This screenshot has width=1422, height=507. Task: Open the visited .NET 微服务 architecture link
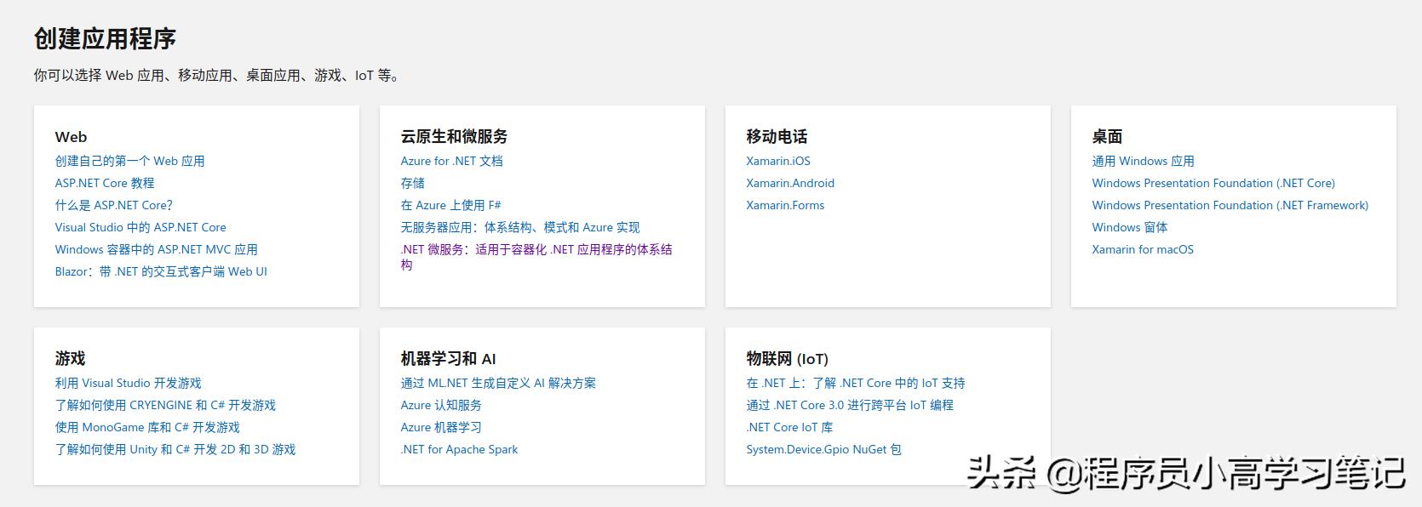pos(536,249)
